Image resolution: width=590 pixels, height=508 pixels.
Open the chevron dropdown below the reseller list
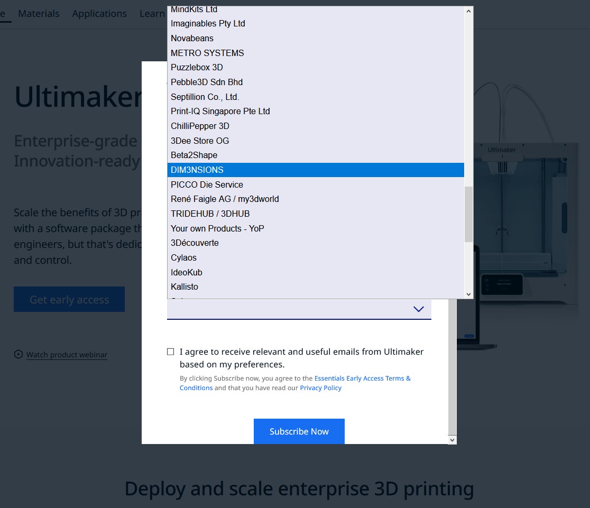(x=418, y=309)
